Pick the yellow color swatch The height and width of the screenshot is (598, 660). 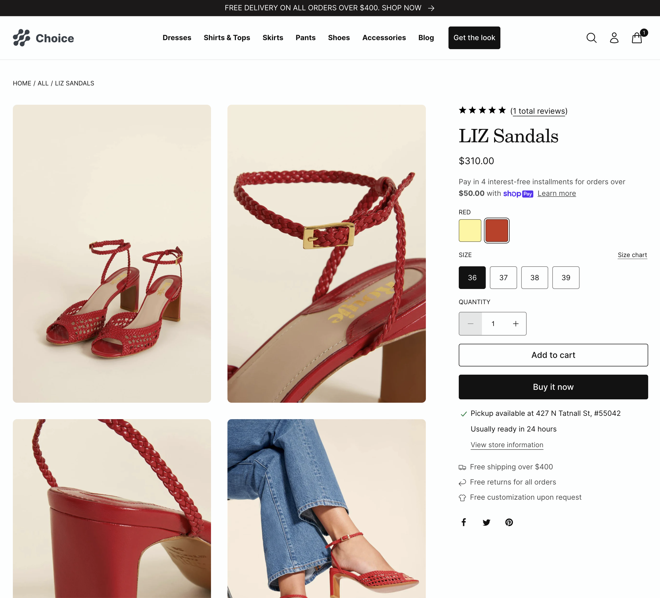(x=470, y=231)
